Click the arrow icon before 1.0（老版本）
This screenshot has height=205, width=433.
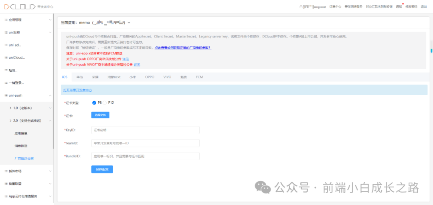(10, 108)
